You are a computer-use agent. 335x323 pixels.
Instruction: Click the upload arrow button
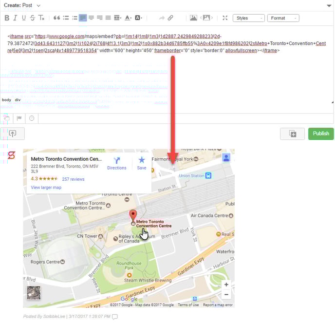[x=12, y=134]
